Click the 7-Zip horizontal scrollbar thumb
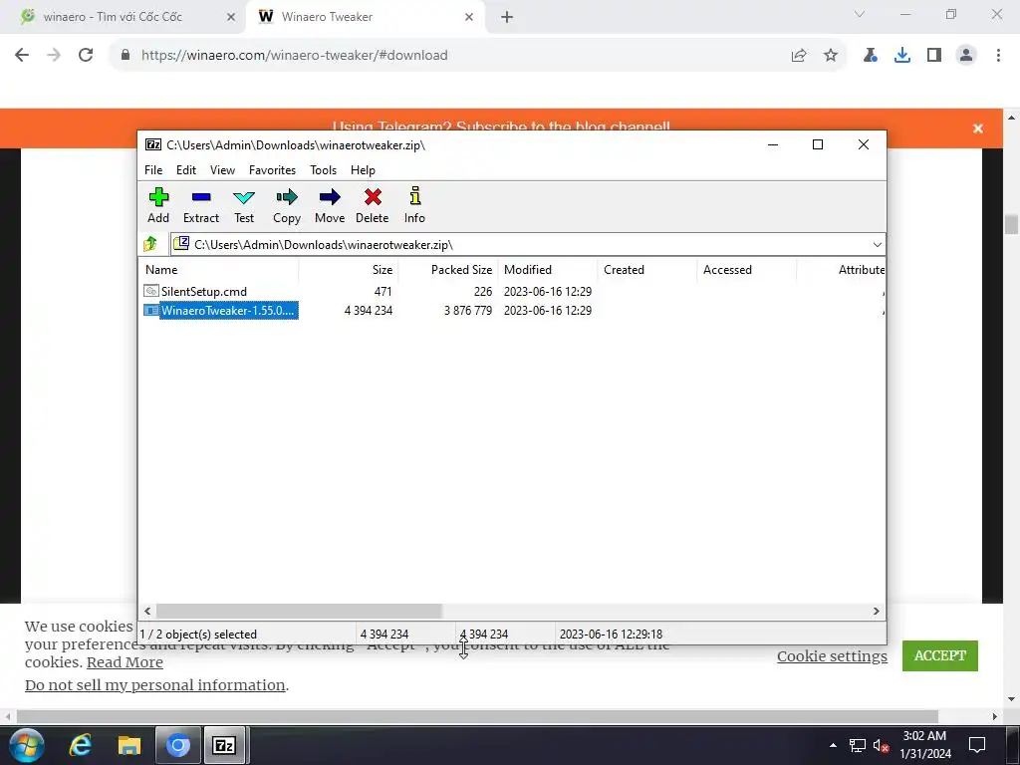Screen dimensions: 1020x765 [299, 611]
